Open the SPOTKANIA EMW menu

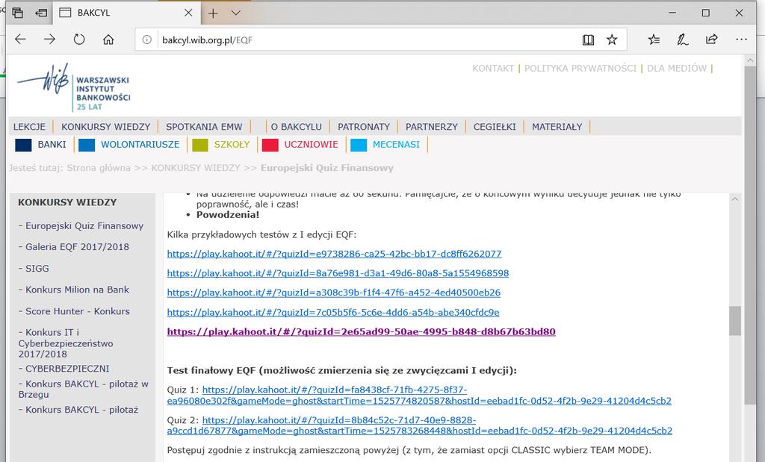pos(204,127)
